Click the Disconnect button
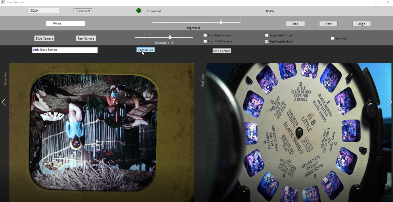 pyautogui.click(x=83, y=11)
